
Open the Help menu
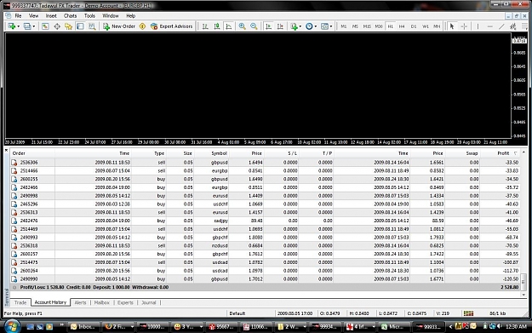pos(130,15)
